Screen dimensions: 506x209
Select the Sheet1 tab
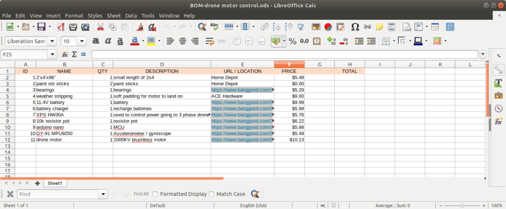(x=55, y=183)
